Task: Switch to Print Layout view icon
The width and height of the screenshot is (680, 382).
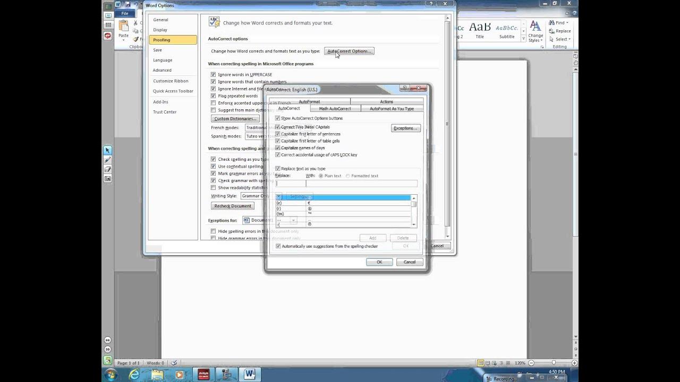Action: [480, 363]
